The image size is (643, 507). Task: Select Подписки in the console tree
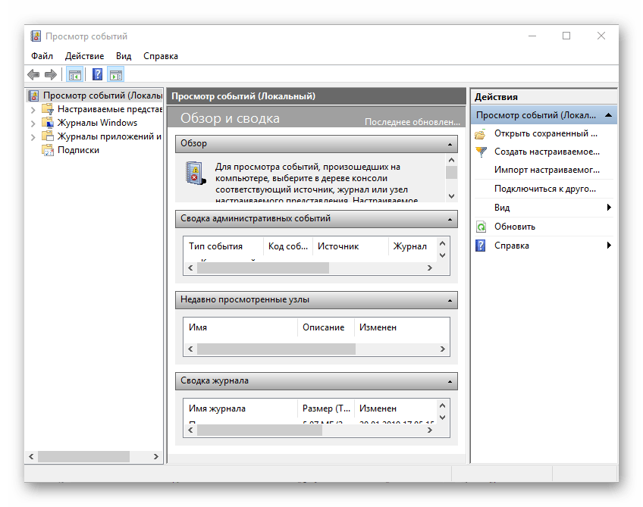[x=78, y=150]
